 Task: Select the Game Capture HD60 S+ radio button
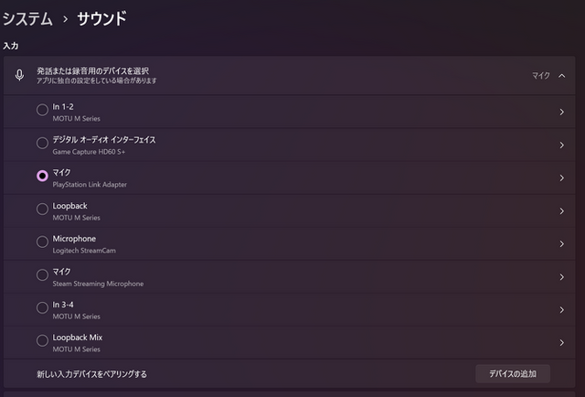click(x=42, y=144)
